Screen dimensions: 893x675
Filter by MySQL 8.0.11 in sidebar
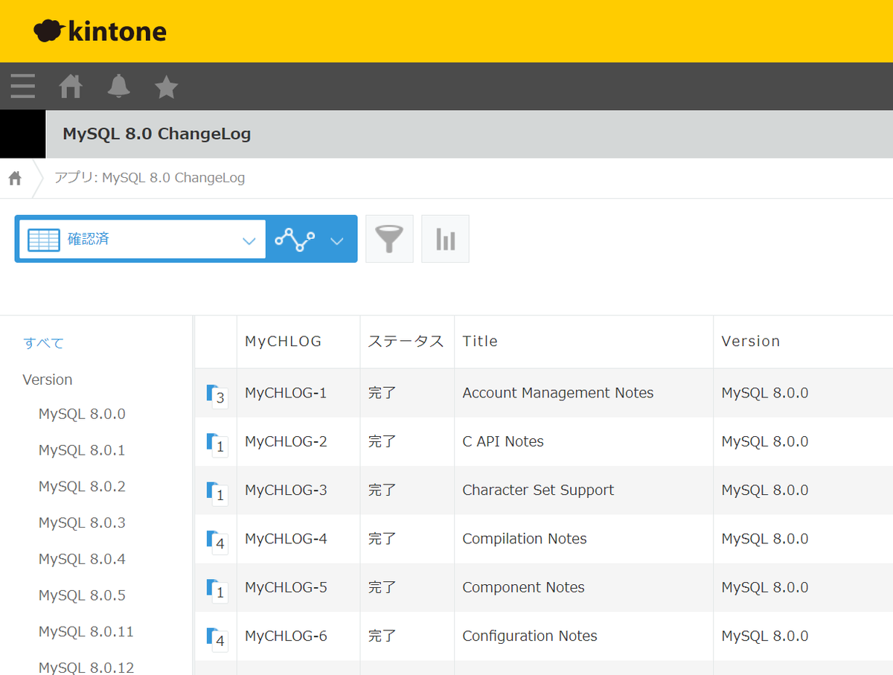[86, 632]
